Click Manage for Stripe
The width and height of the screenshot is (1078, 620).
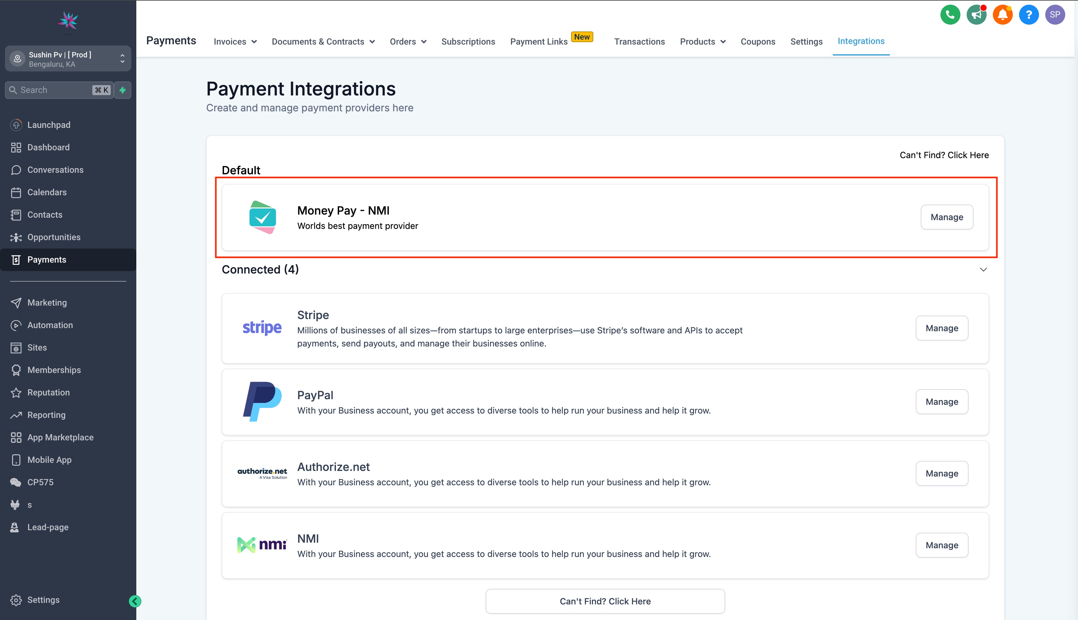[942, 328]
